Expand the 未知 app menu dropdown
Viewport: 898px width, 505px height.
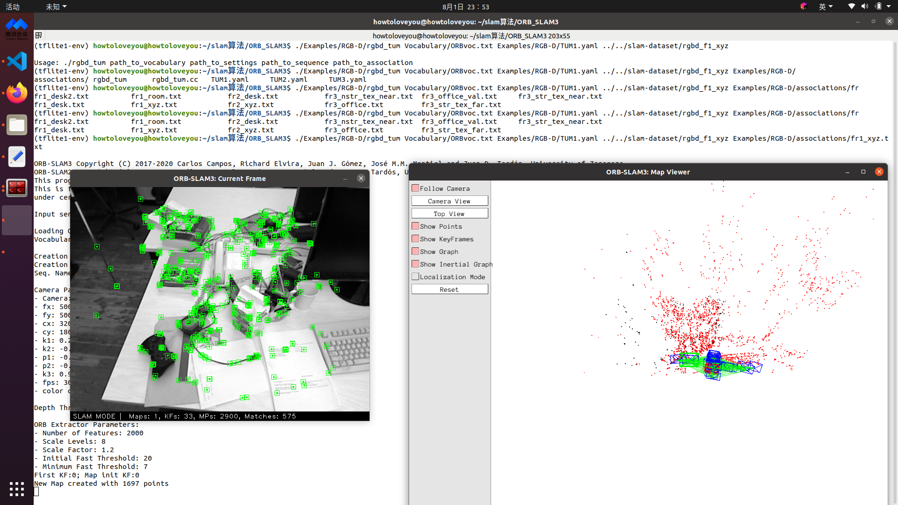(x=56, y=7)
